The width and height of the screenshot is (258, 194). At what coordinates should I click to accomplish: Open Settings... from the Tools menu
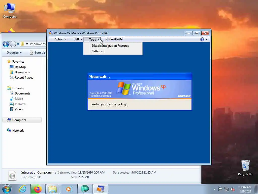pyautogui.click(x=98, y=51)
